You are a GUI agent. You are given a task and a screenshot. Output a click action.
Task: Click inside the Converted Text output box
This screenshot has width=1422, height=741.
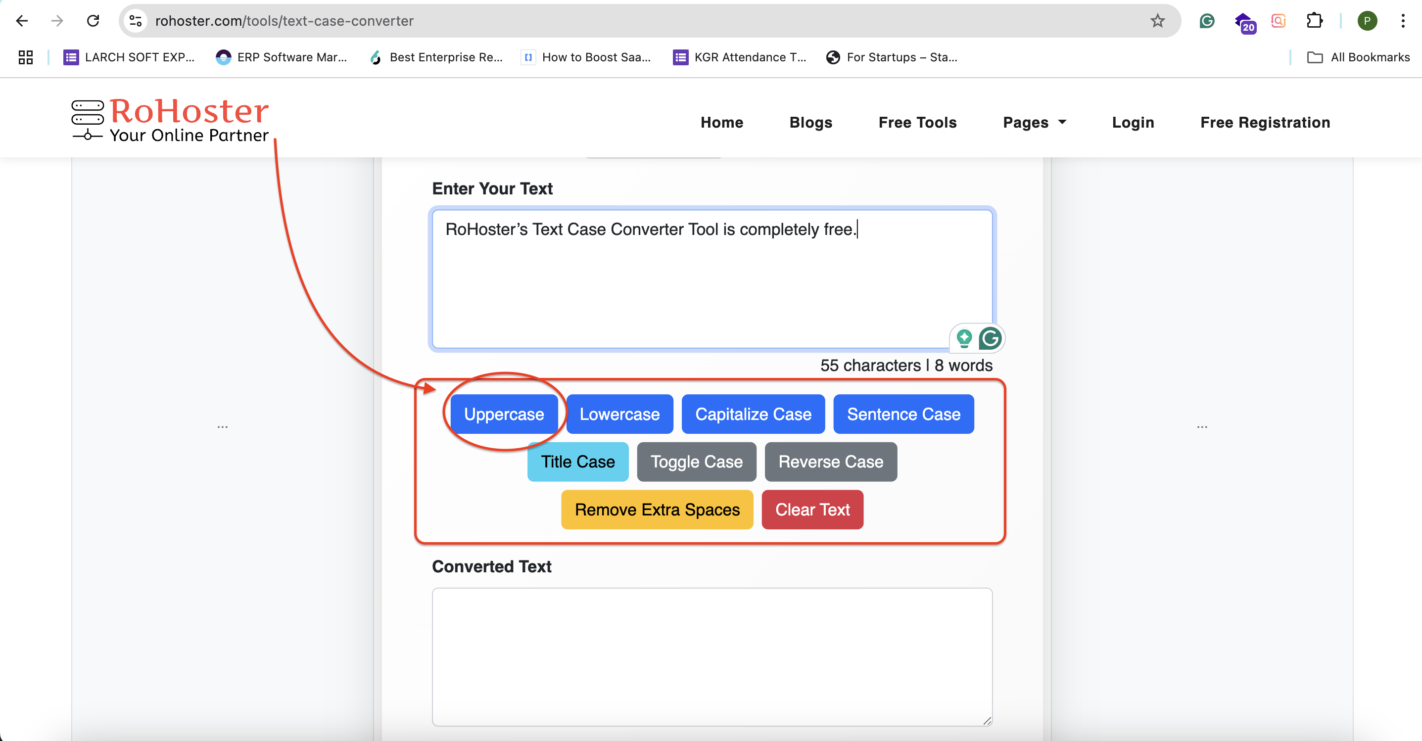pos(711,656)
